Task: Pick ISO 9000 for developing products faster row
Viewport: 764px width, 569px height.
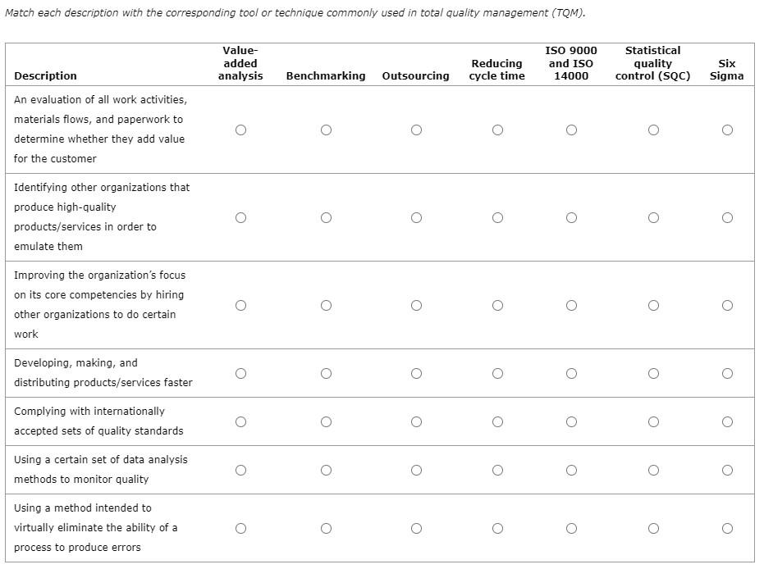Action: (x=571, y=372)
